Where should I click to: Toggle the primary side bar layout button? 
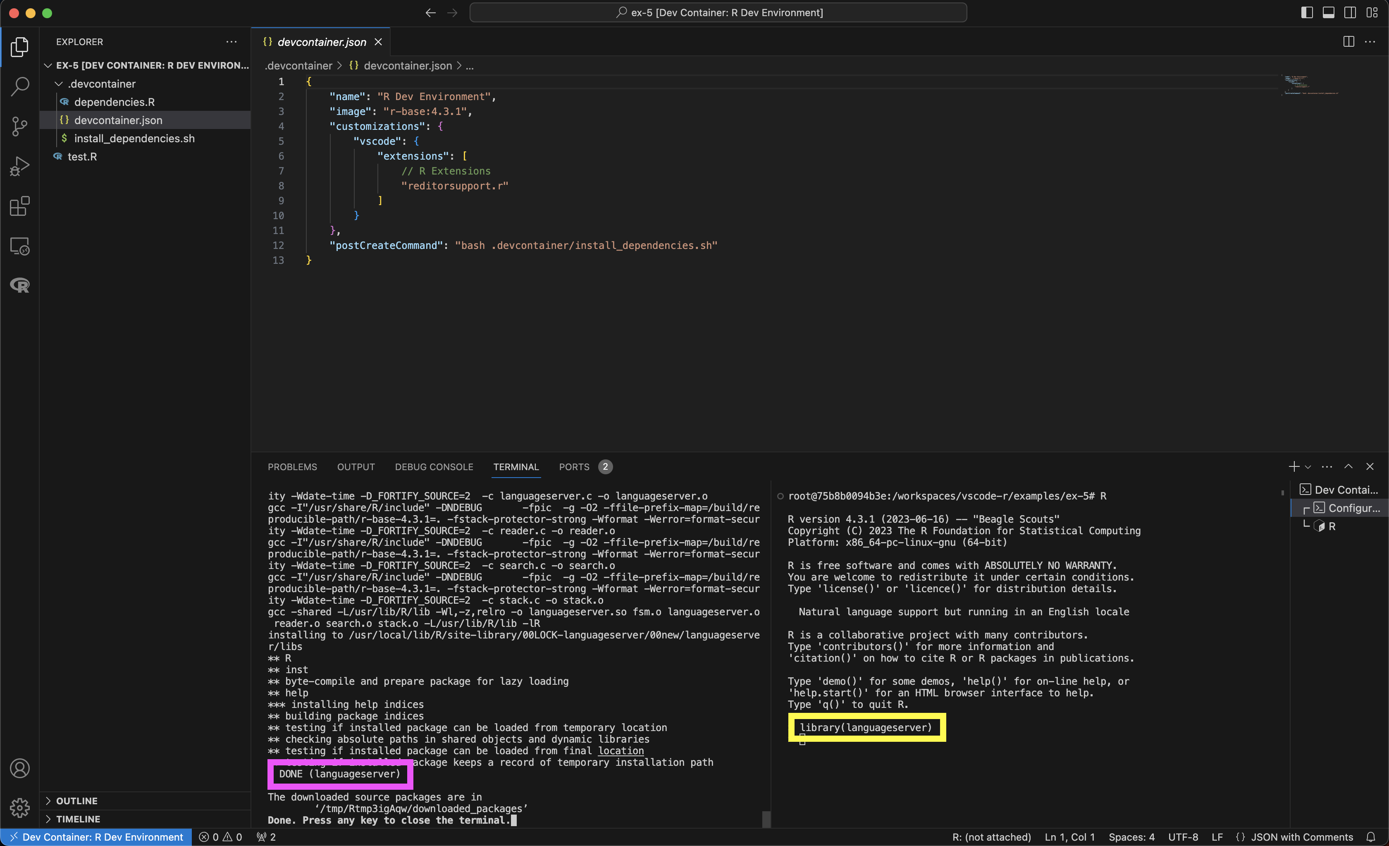pos(1307,12)
